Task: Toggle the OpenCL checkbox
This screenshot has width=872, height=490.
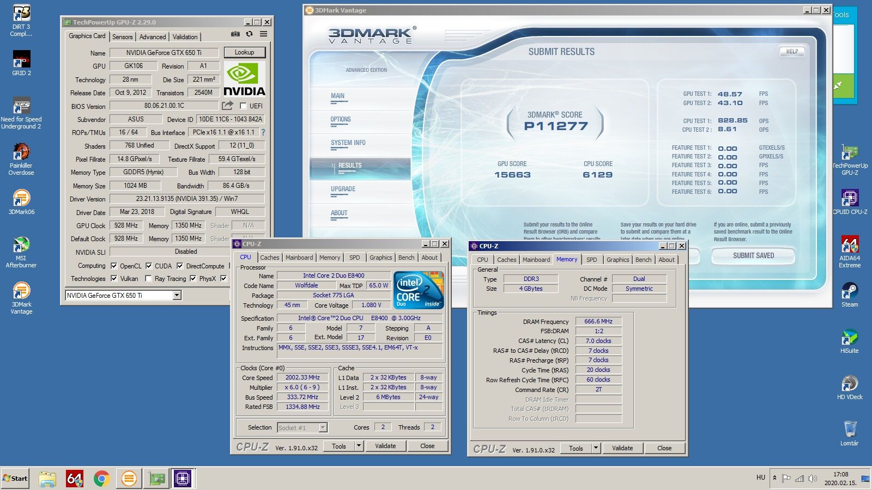Action: tap(114, 266)
